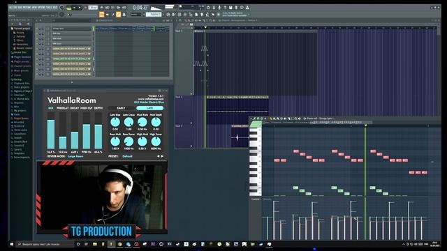Select the Mix slider in ValhallaRoom
The image size is (447, 251).
pyautogui.click(x=51, y=131)
